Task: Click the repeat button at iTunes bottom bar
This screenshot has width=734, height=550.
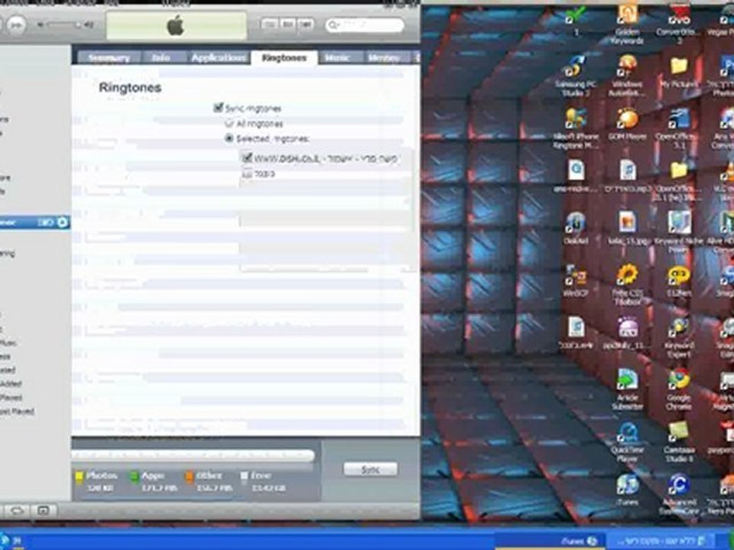Action: pos(17,510)
